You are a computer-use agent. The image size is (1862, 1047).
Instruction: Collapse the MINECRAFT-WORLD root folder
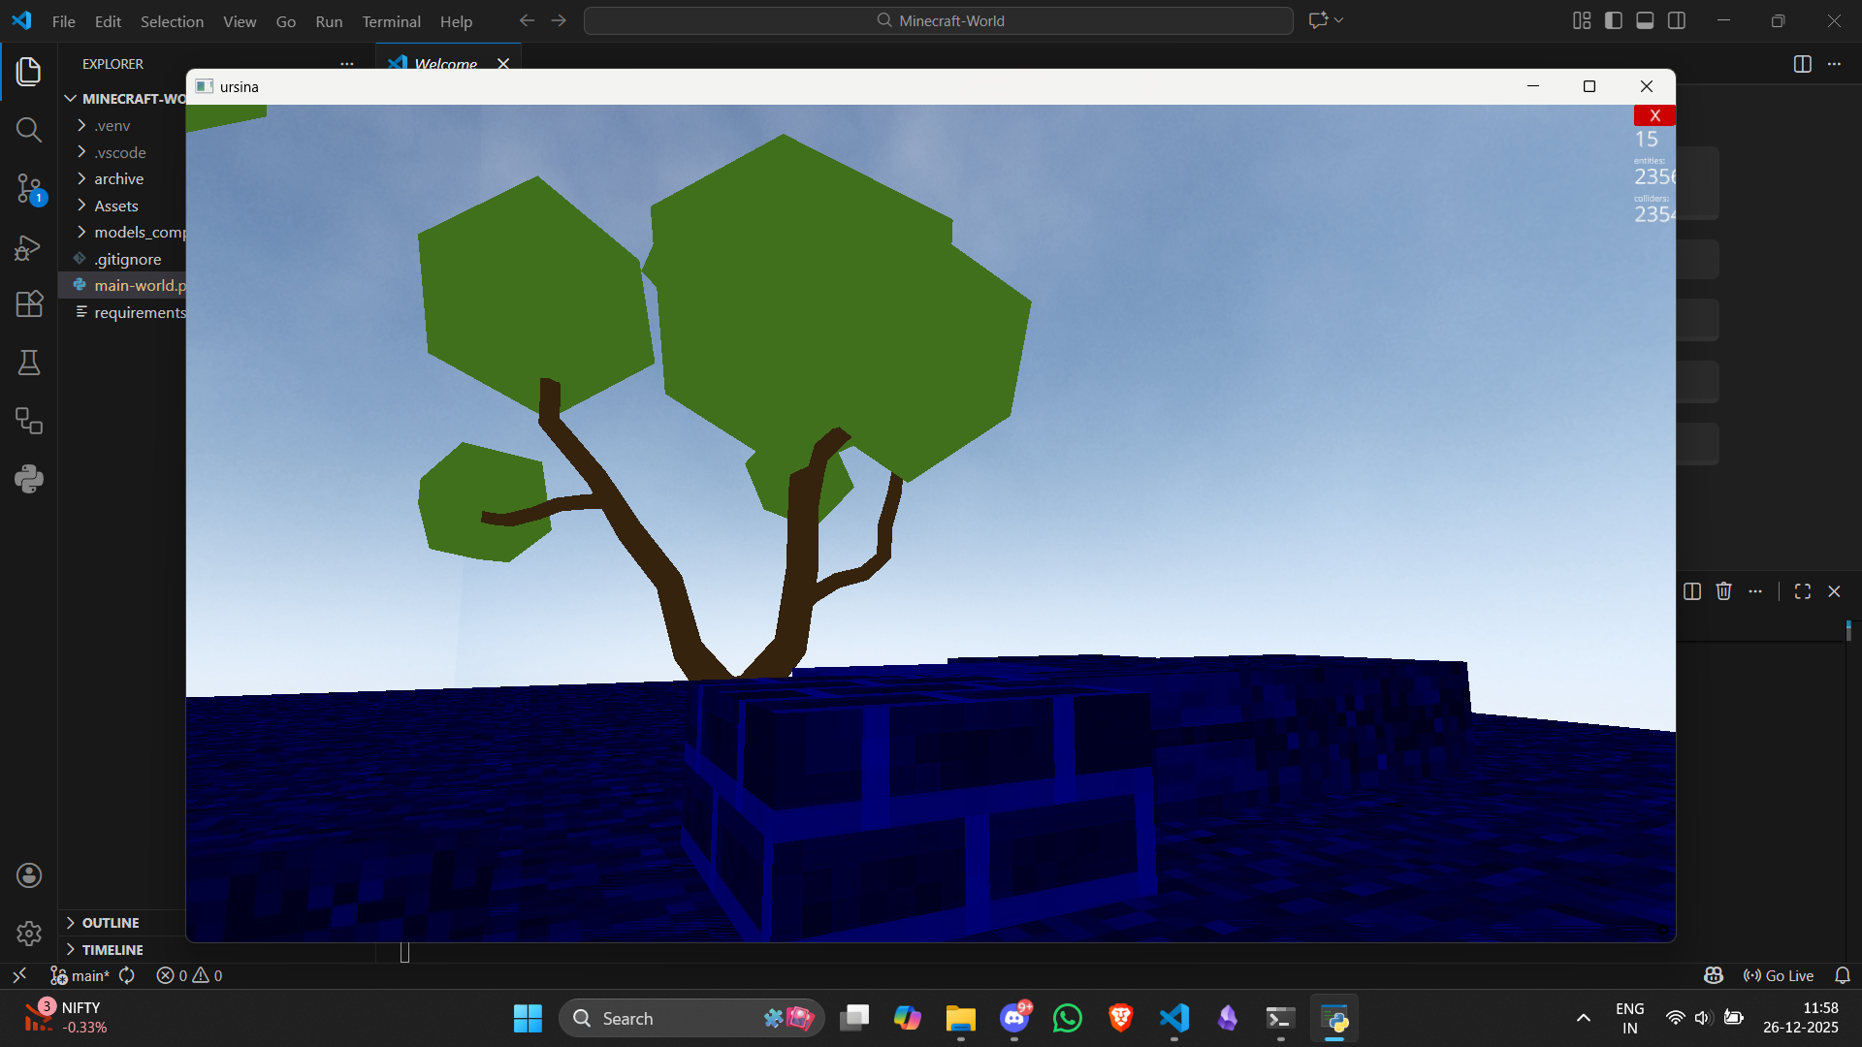(x=122, y=99)
